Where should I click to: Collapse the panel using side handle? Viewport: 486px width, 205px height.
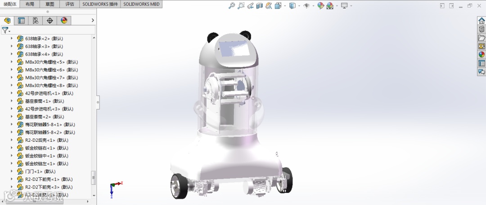coord(98,101)
